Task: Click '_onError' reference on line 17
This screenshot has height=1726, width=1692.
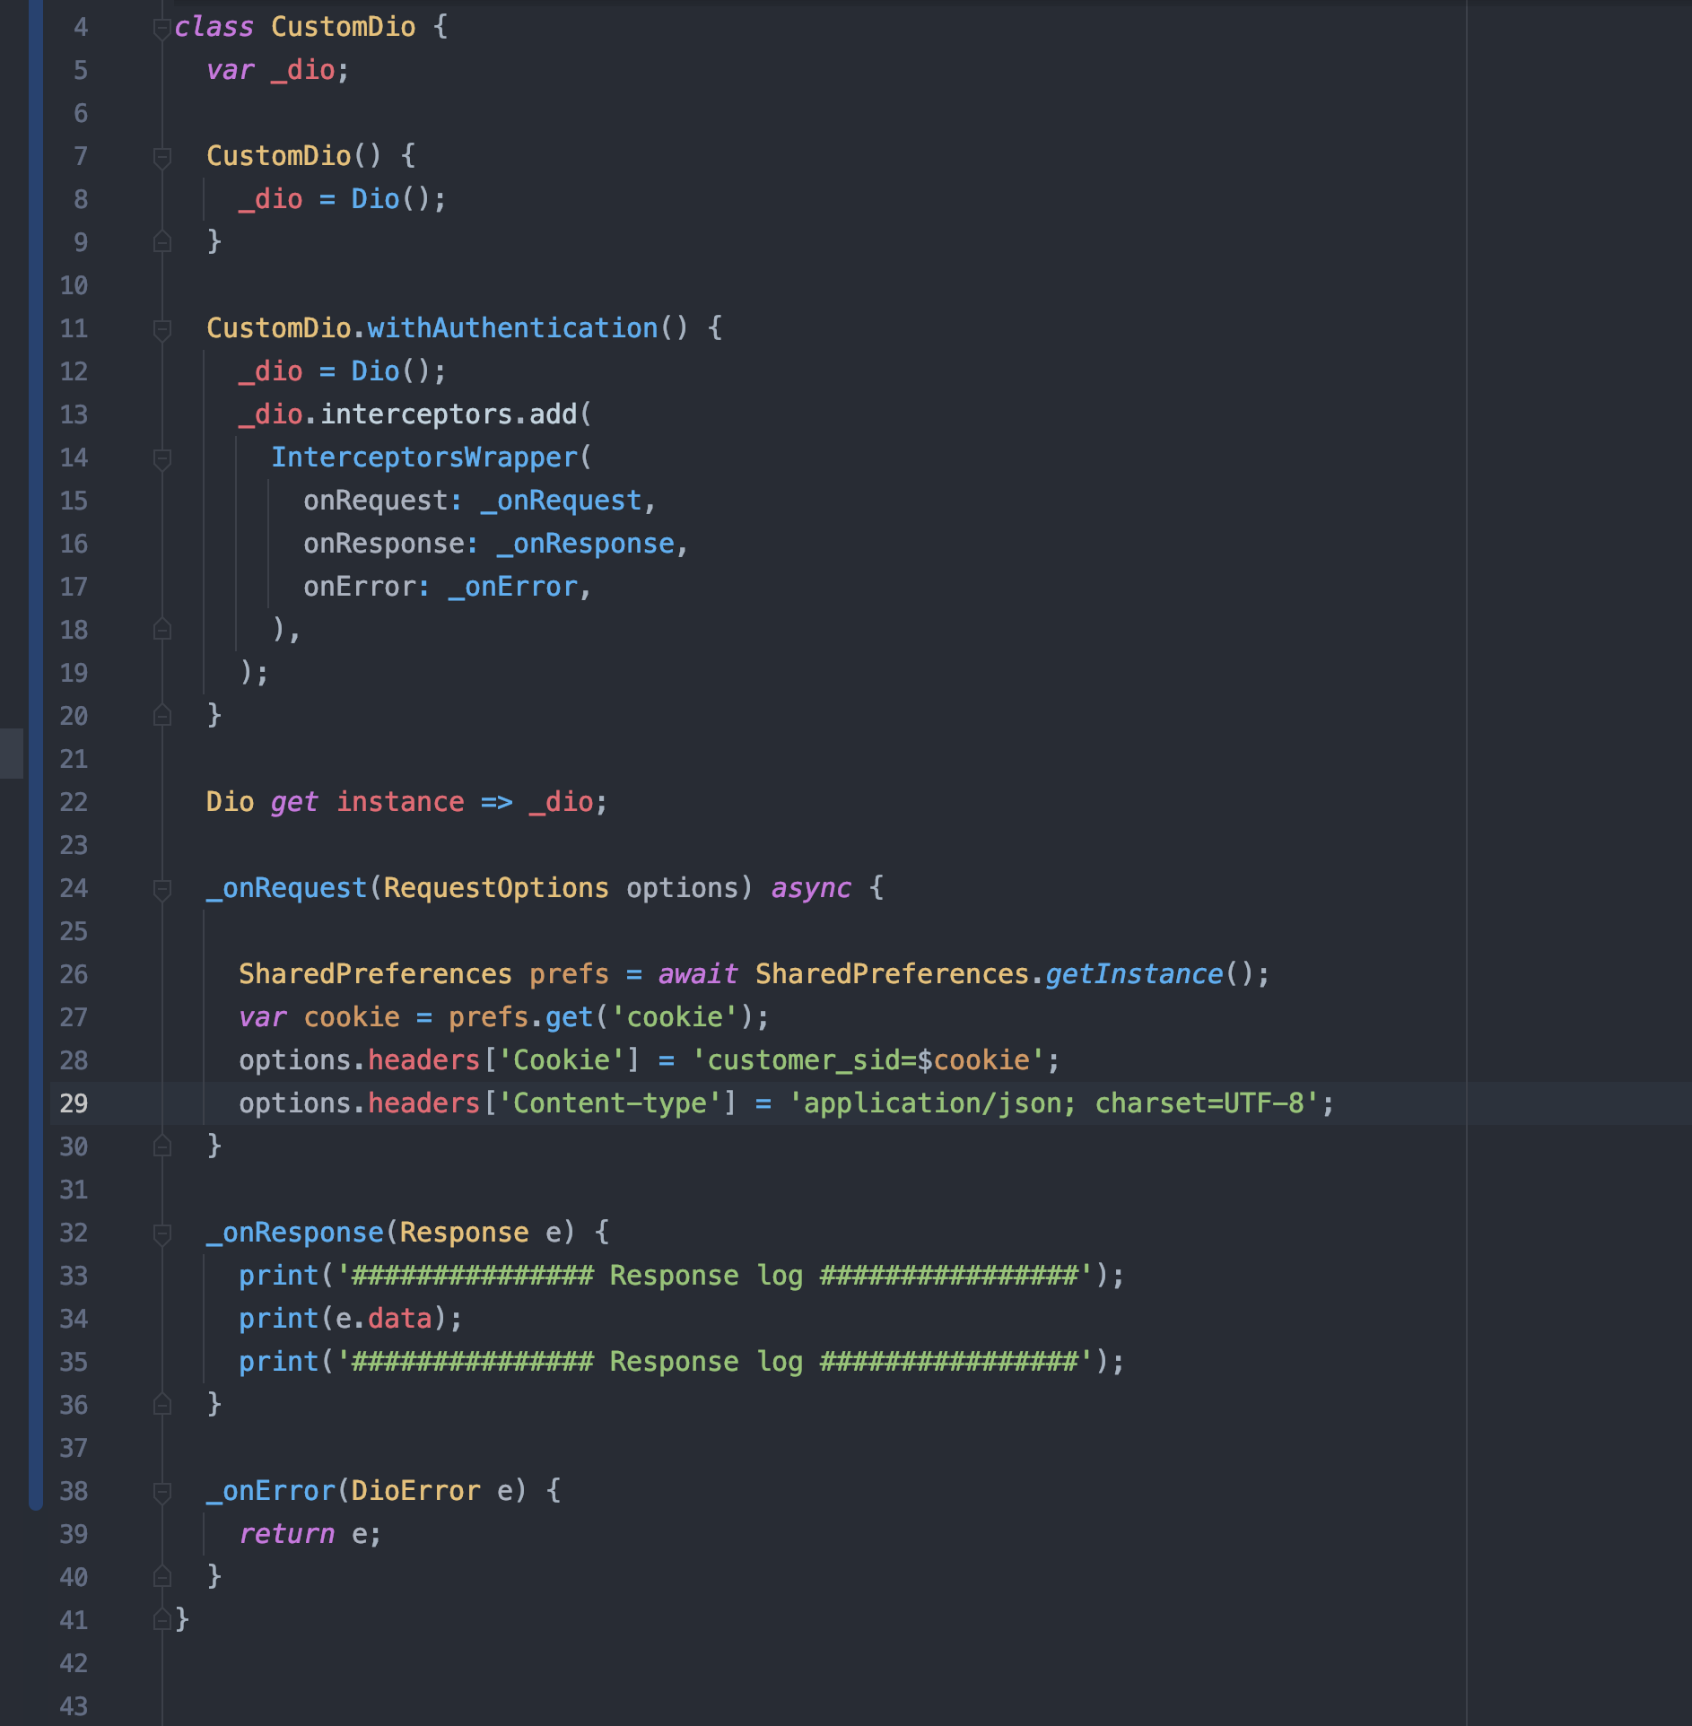Action: [x=513, y=587]
